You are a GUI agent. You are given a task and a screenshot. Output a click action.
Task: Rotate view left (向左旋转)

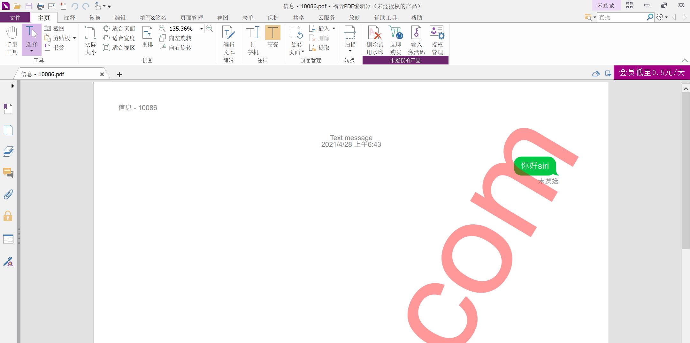pyautogui.click(x=175, y=38)
